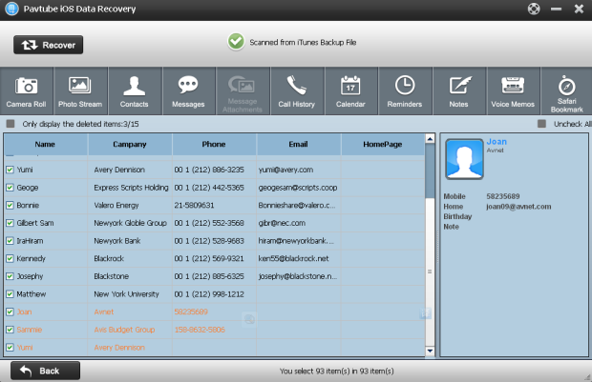This screenshot has height=382, width=592.
Task: Click Joan's name in detail panel
Action: (497, 142)
